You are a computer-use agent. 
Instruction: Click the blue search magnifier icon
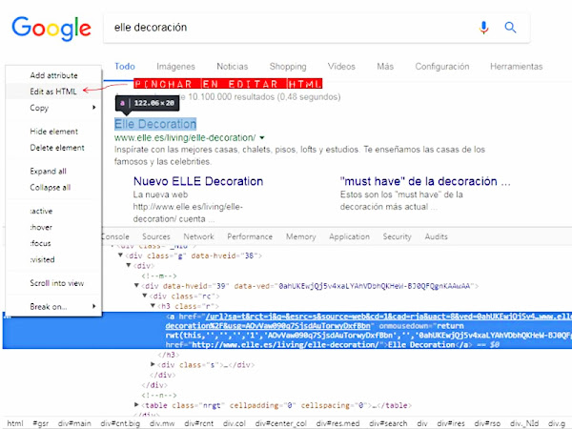pos(510,28)
